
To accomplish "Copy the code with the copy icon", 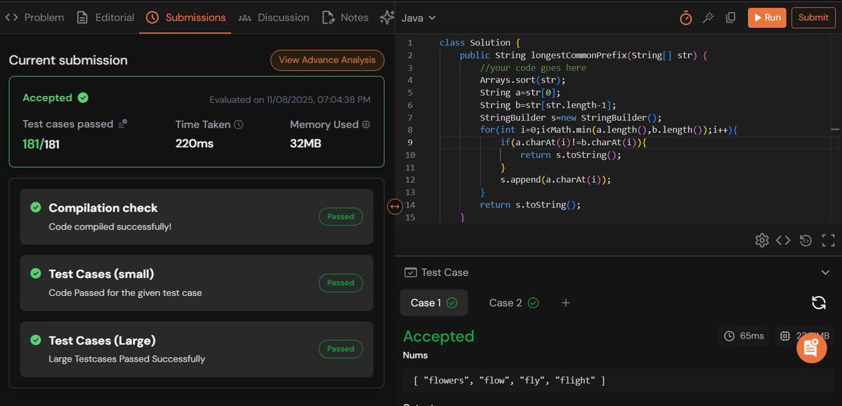I will point(730,18).
